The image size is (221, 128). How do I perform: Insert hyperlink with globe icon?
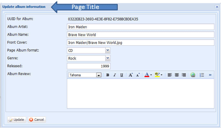coord(193,75)
